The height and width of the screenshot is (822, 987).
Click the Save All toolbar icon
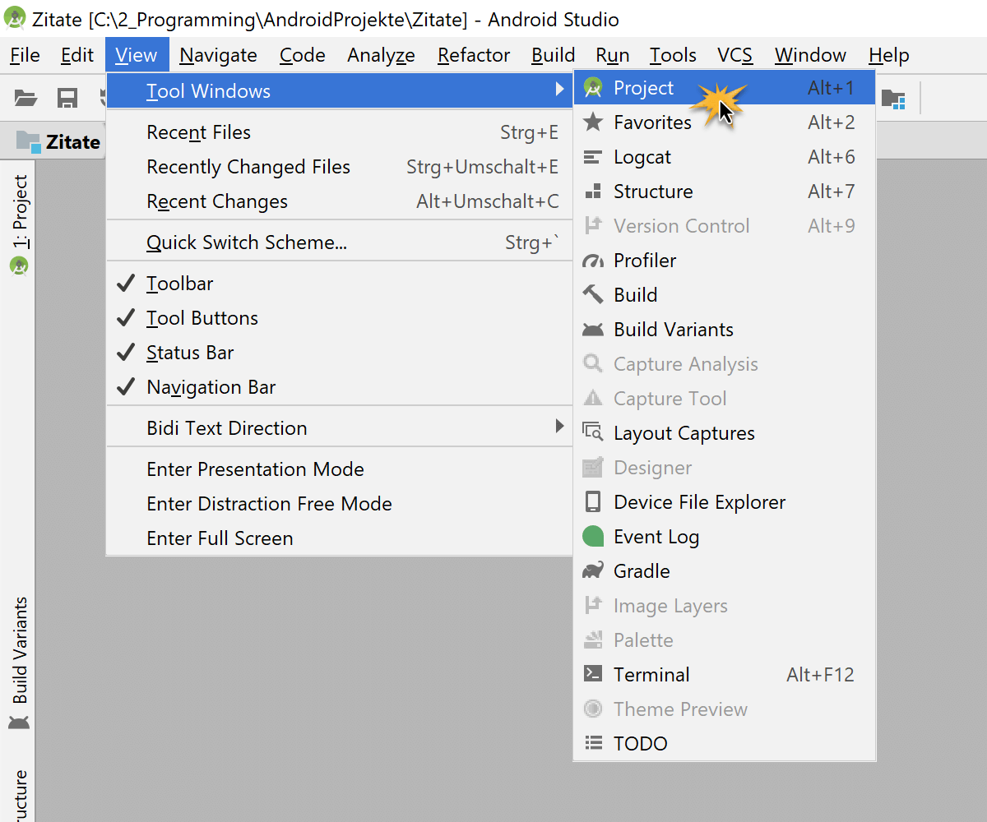(x=67, y=99)
